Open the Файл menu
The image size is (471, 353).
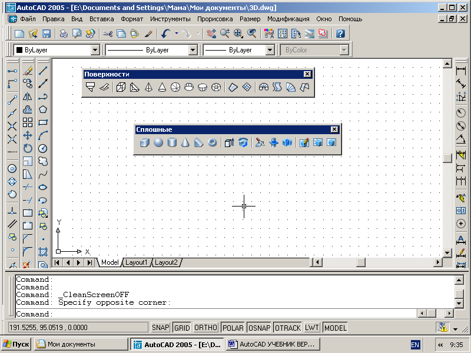[28, 19]
